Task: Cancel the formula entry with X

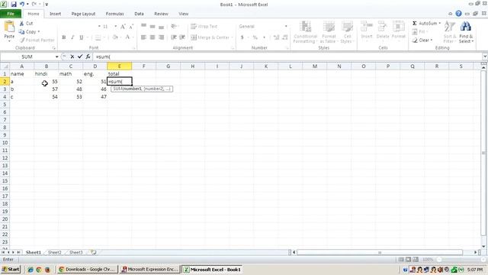Action: click(x=72, y=57)
